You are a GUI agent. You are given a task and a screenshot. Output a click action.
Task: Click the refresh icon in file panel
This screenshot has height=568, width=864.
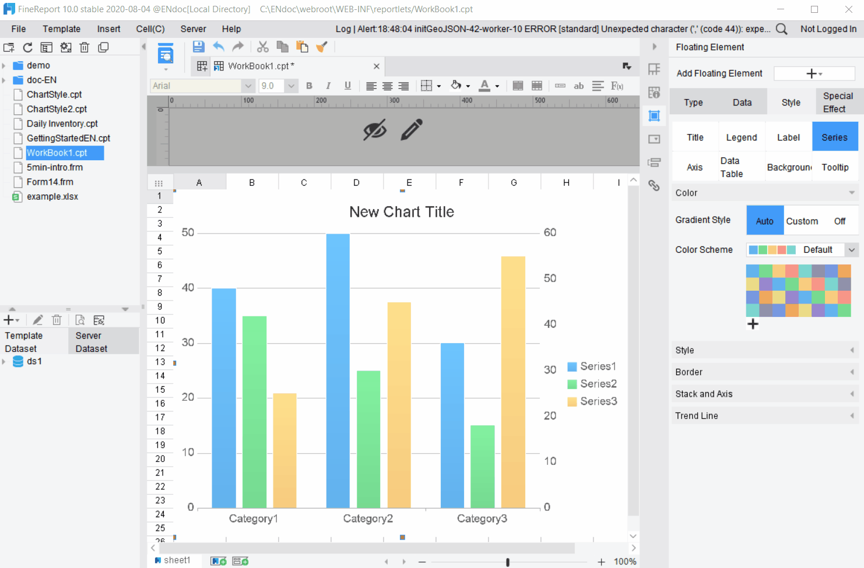click(27, 48)
